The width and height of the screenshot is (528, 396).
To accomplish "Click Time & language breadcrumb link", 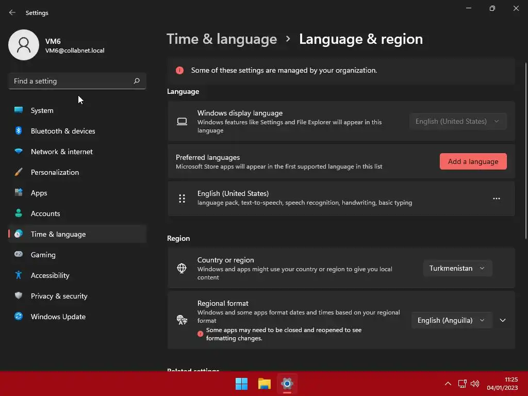I will pyautogui.click(x=222, y=39).
